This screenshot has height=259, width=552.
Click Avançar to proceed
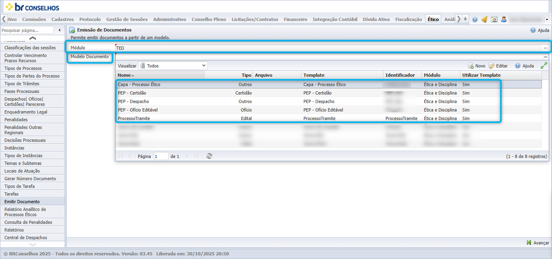click(538, 243)
